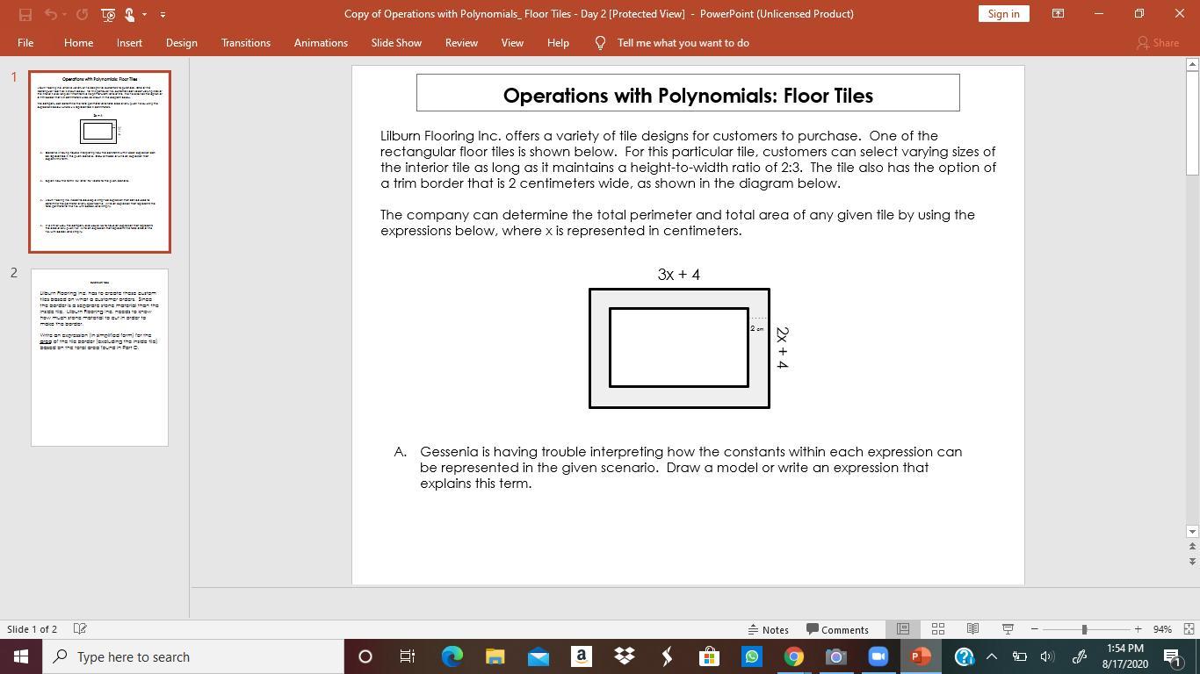
Task: Expand Customize Quick Access Toolbar menu
Action: 163,14
